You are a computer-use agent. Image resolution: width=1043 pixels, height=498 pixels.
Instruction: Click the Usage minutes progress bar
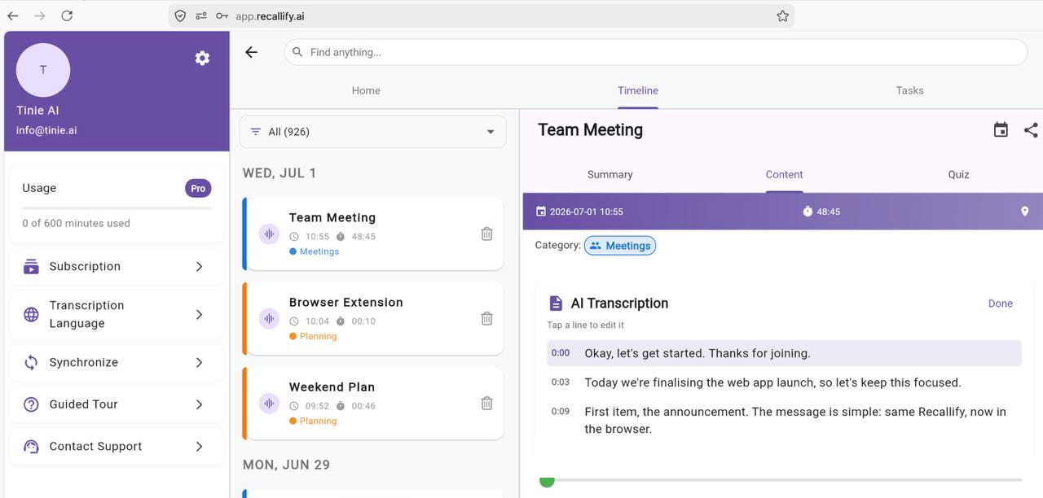pos(117,208)
